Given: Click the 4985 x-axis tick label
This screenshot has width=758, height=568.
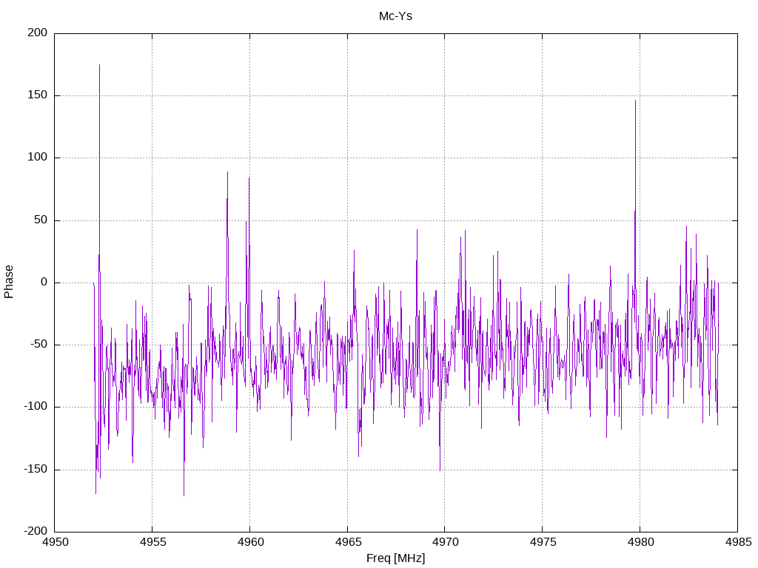Looking at the screenshot, I should (x=738, y=542).
